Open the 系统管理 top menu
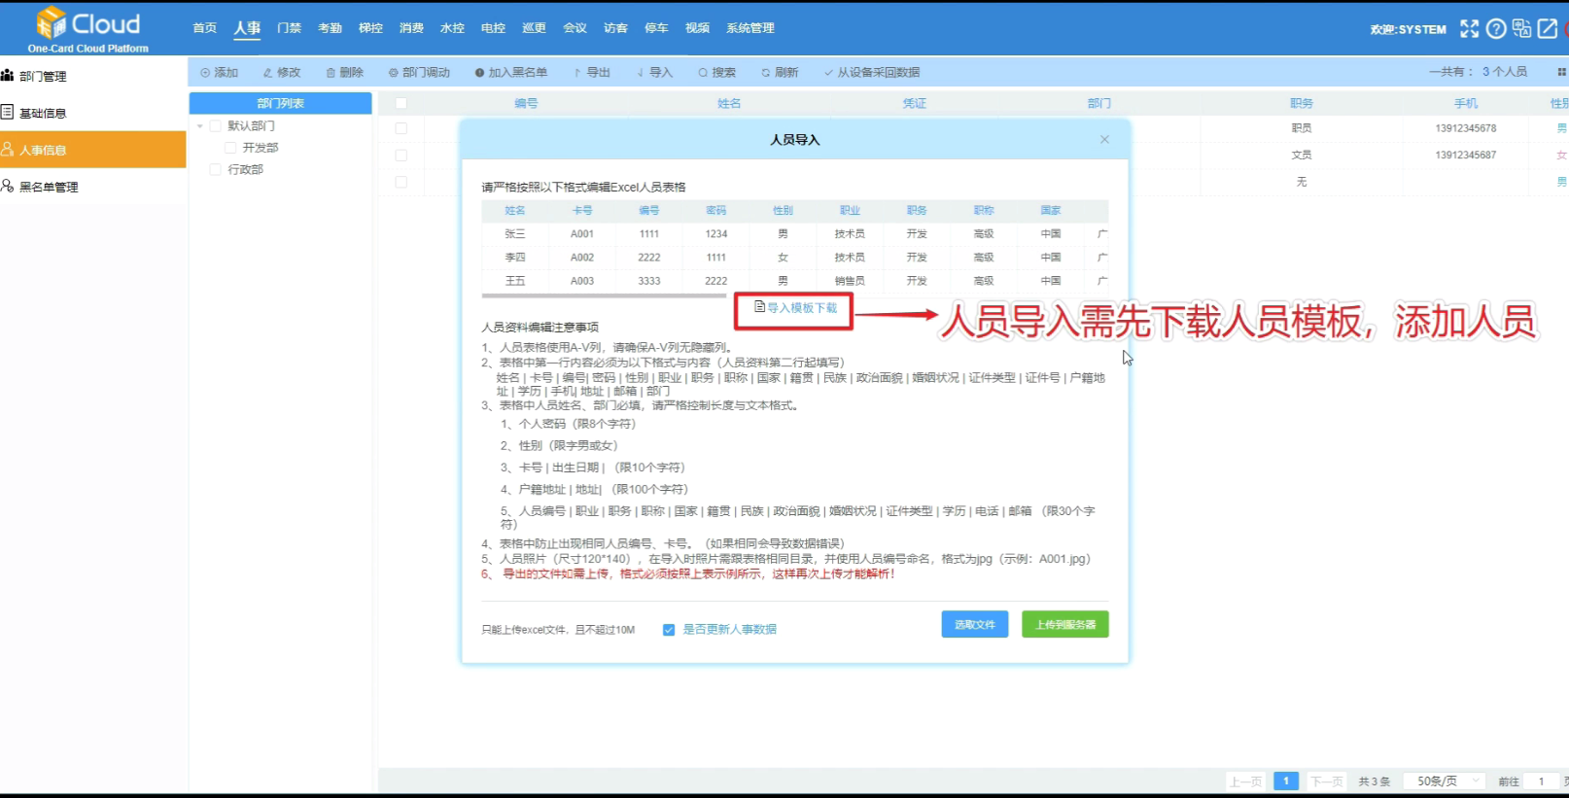1569x798 pixels. click(750, 28)
